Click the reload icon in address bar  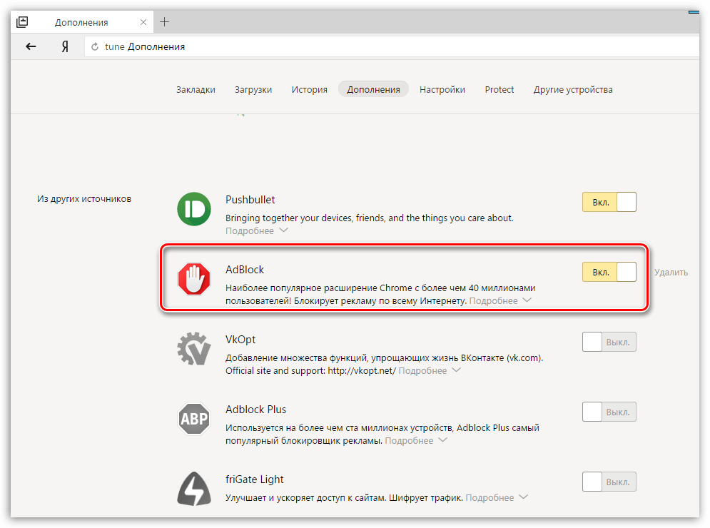tap(94, 47)
